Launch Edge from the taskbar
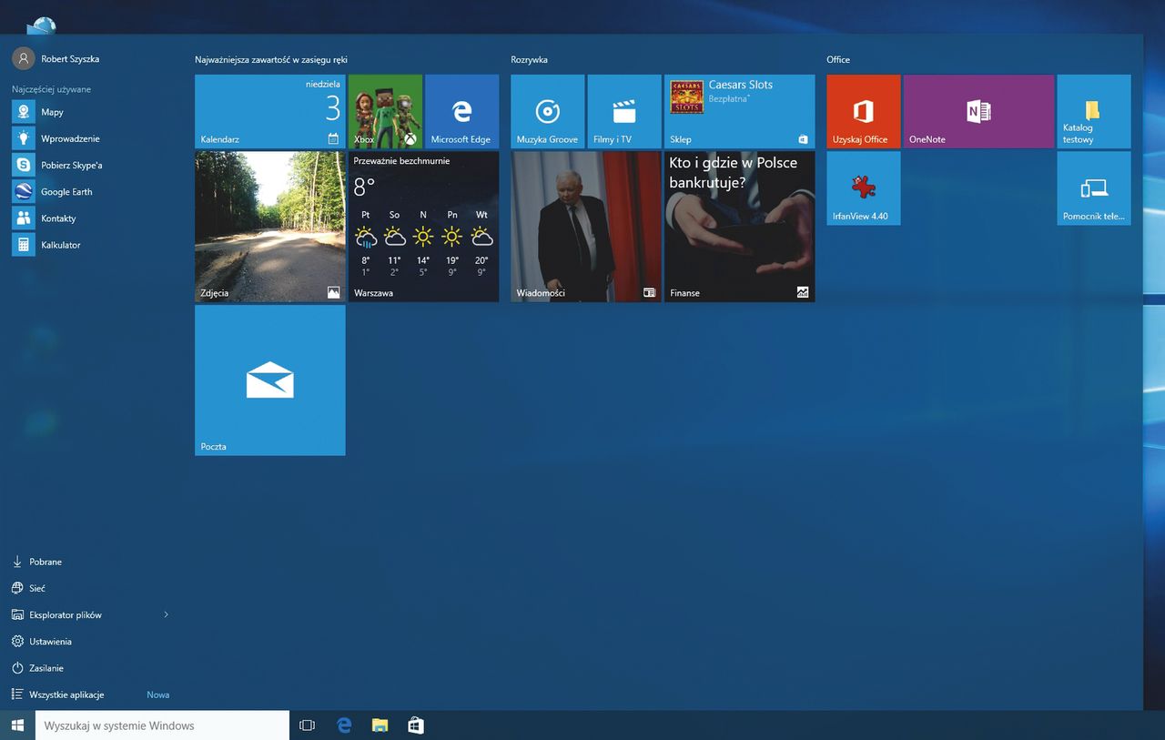 pos(344,725)
